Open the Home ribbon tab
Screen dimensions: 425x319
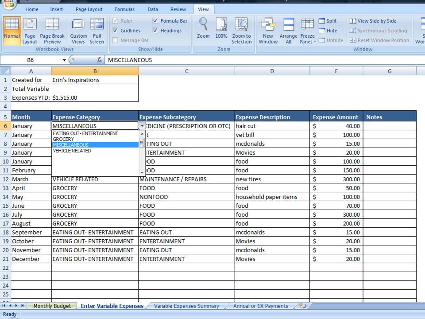[32, 9]
